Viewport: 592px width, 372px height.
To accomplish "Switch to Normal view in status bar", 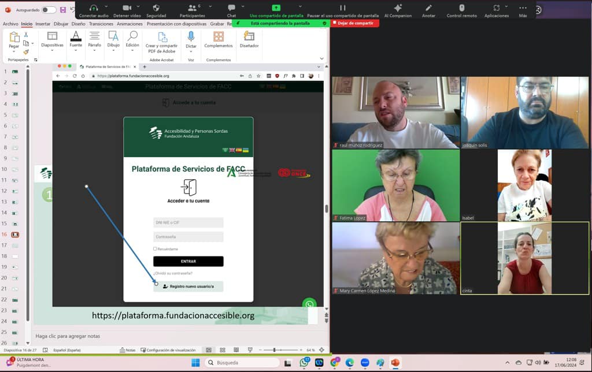I will click(x=208, y=350).
